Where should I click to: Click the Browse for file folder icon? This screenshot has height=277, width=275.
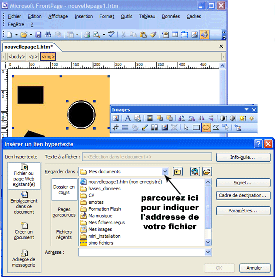point(207,171)
